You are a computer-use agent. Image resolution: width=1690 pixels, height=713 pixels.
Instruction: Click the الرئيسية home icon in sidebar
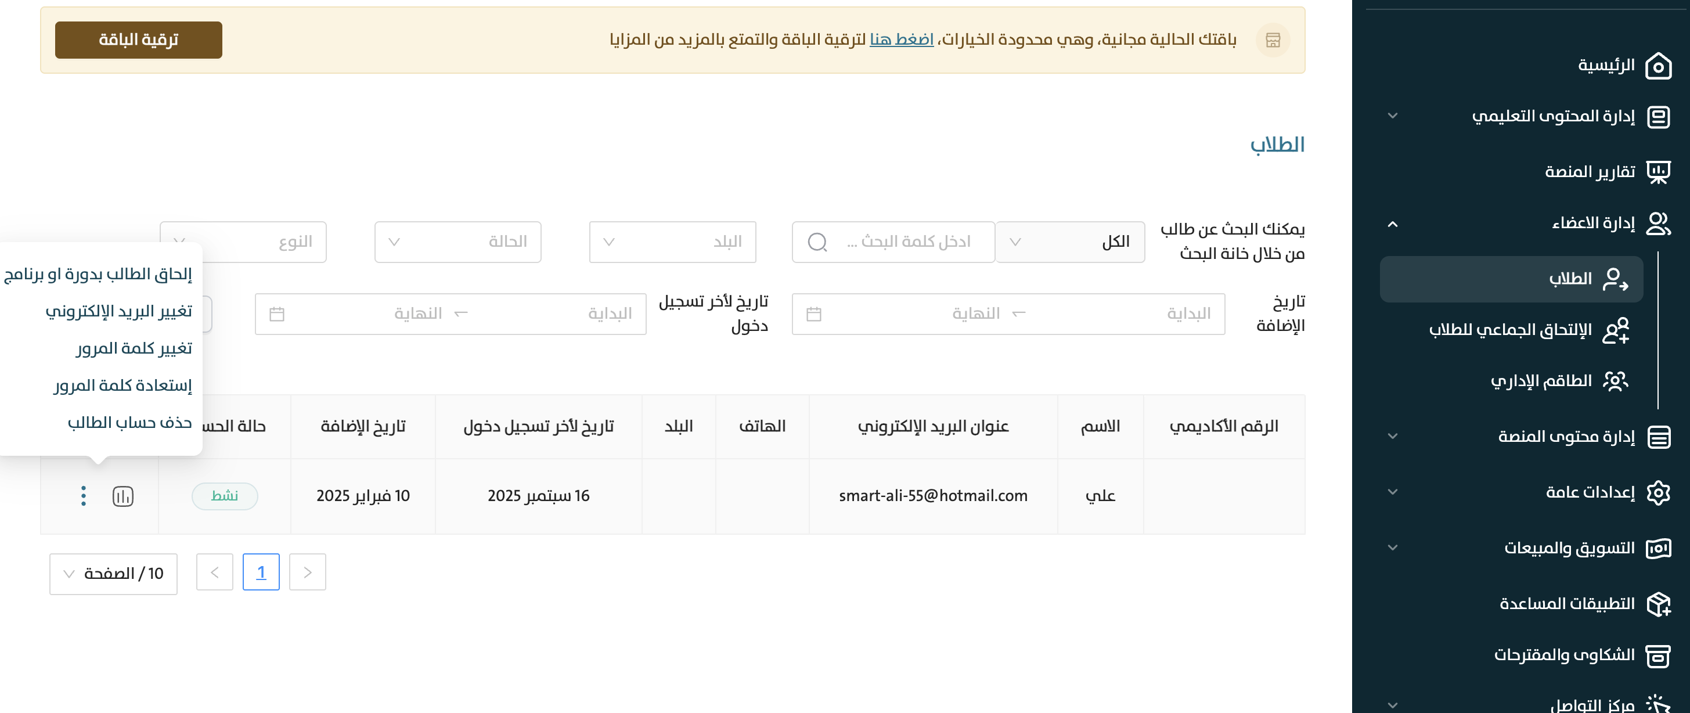(x=1659, y=66)
